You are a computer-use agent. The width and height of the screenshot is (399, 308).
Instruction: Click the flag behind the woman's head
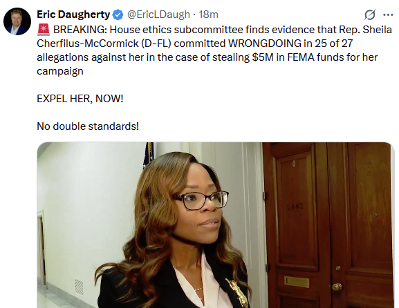tap(149, 154)
